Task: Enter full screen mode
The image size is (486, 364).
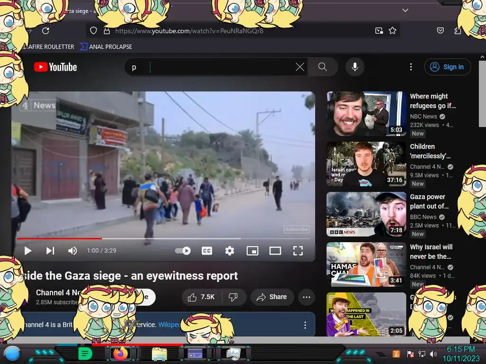Action: [298, 251]
